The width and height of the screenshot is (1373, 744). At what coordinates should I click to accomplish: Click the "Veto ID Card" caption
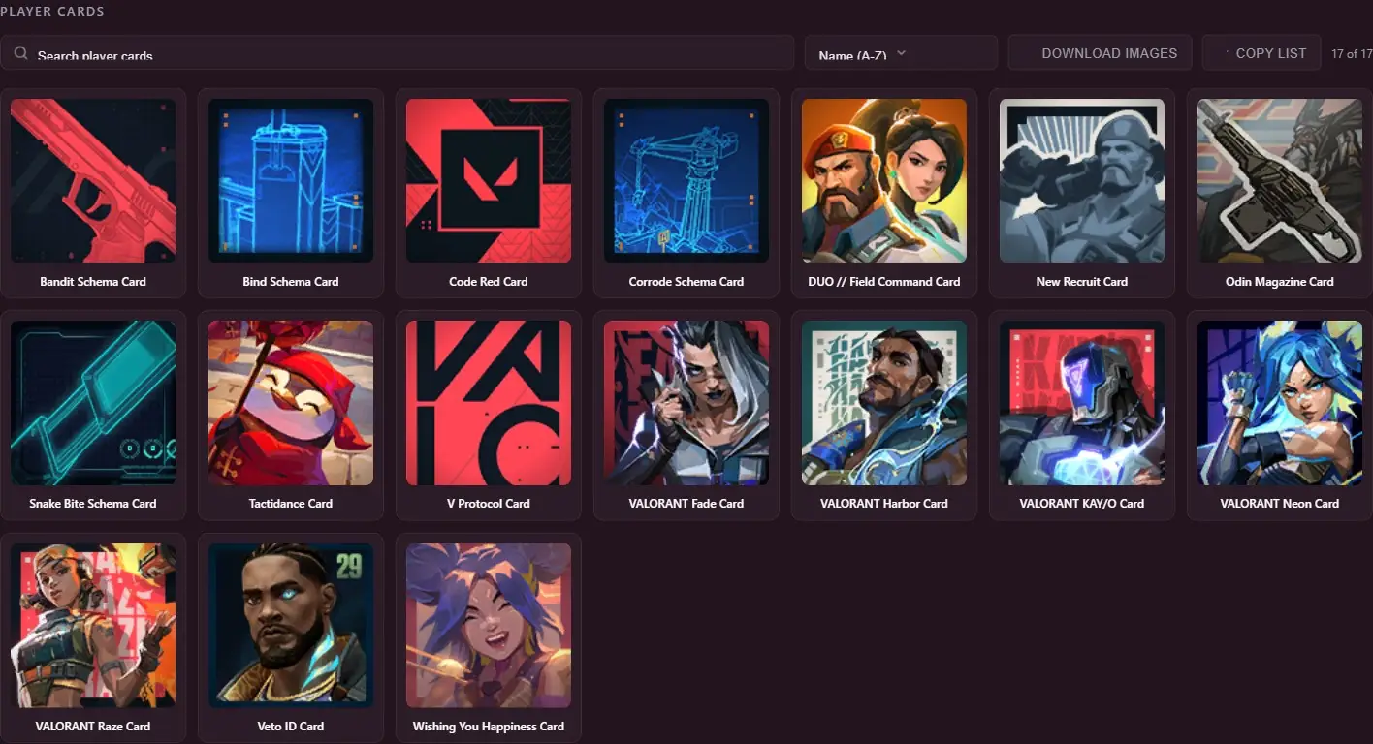point(291,727)
